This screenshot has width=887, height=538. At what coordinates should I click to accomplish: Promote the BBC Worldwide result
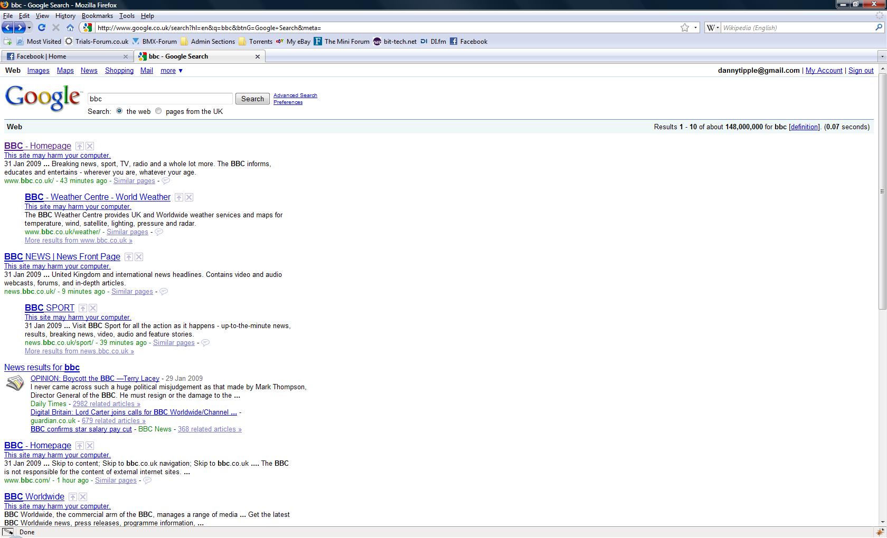73,497
